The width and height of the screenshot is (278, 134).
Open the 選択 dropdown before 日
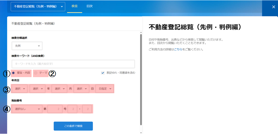point(81,89)
